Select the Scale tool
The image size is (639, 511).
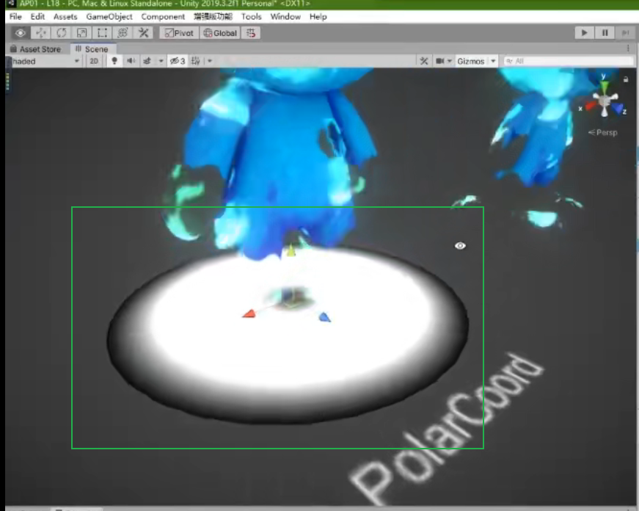tap(81, 33)
